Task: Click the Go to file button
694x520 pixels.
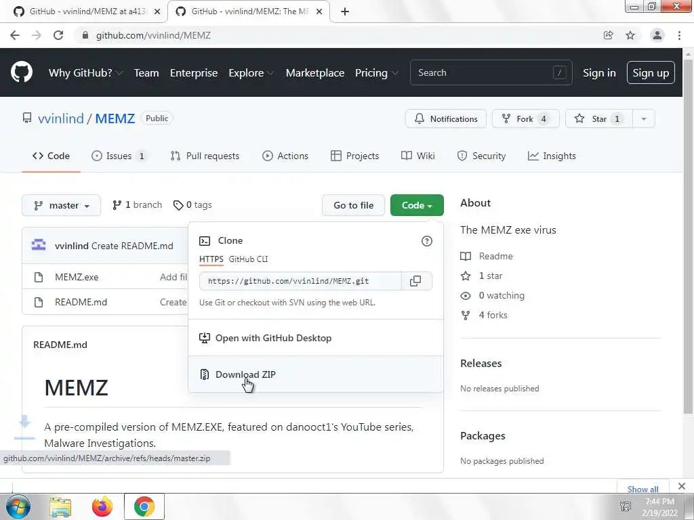Action: (353, 205)
